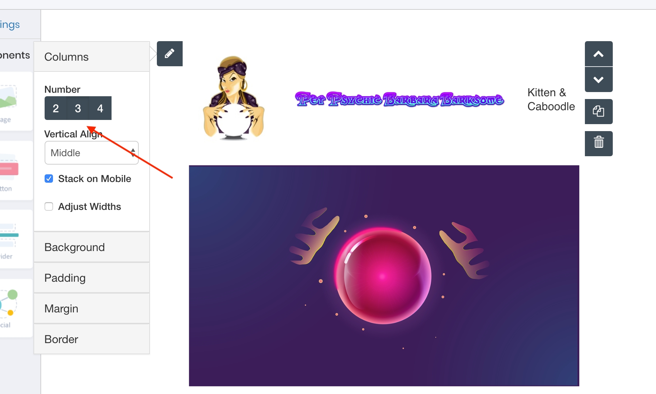Click the pencil edit icon
This screenshot has width=656, height=394.
(170, 54)
